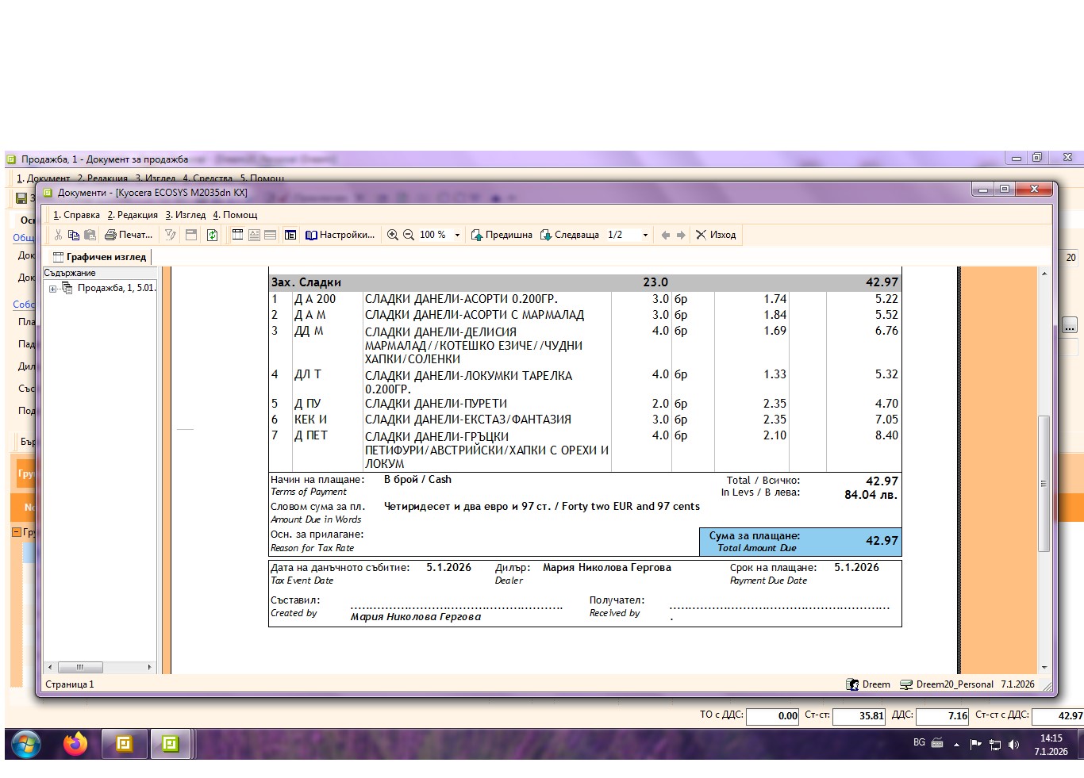Select the Графичен изглед tab

coord(100,257)
